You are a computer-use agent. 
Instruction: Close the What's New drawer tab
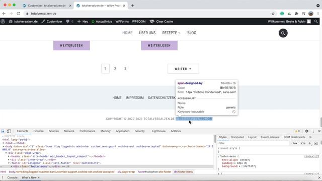tap(39, 177)
